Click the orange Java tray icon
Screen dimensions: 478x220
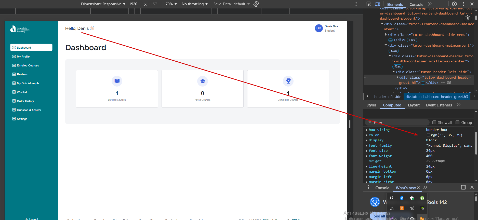(x=402, y=208)
